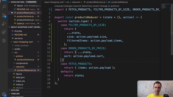Collapse the react-shopping-cart folder
173x97 pixels.
coord(23,42)
